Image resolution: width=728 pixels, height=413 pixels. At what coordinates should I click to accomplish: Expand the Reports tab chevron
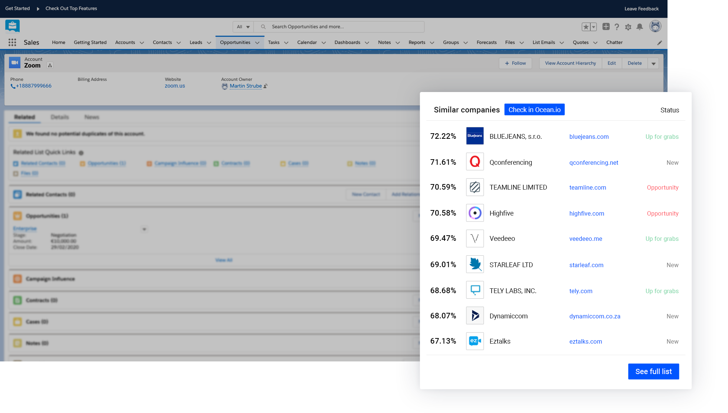click(432, 43)
